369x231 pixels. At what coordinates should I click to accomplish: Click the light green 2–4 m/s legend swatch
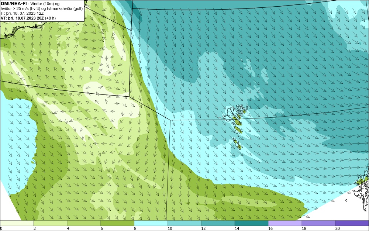pyautogui.click(x=50, y=223)
